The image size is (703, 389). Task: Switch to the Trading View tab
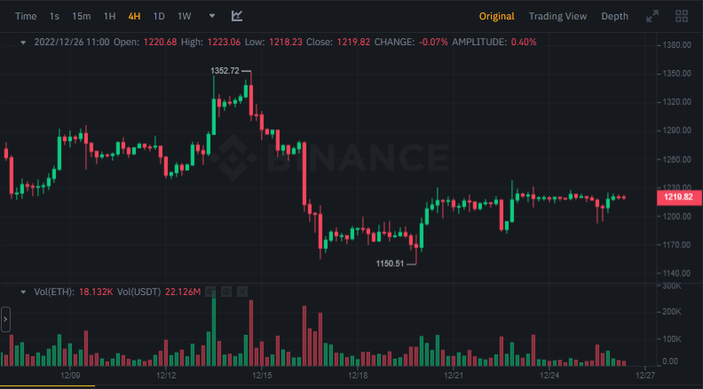pyautogui.click(x=557, y=16)
